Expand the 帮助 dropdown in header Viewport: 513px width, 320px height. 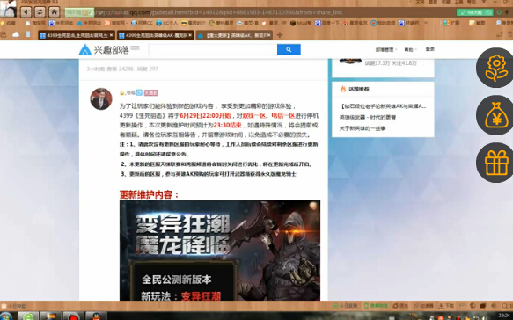click(x=410, y=50)
